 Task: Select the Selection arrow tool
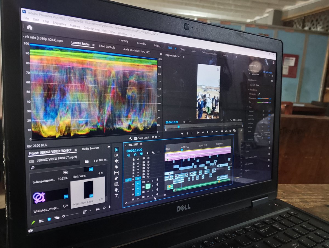117,150
